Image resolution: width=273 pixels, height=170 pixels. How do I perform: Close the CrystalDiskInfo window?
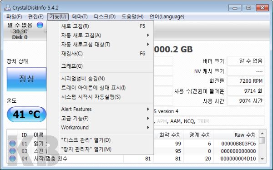262,8
